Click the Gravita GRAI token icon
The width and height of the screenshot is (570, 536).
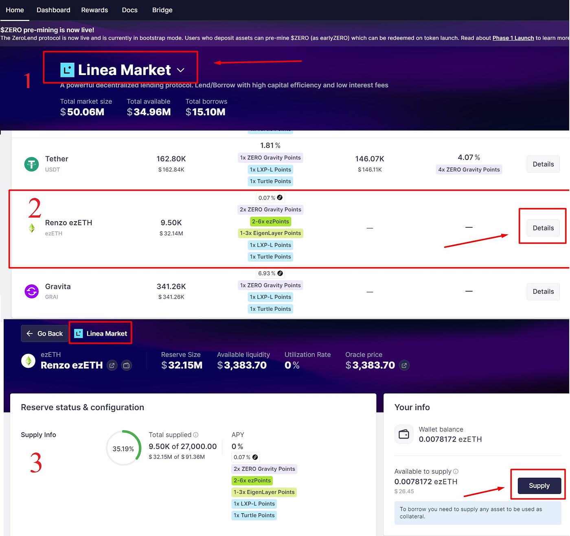[x=31, y=291]
